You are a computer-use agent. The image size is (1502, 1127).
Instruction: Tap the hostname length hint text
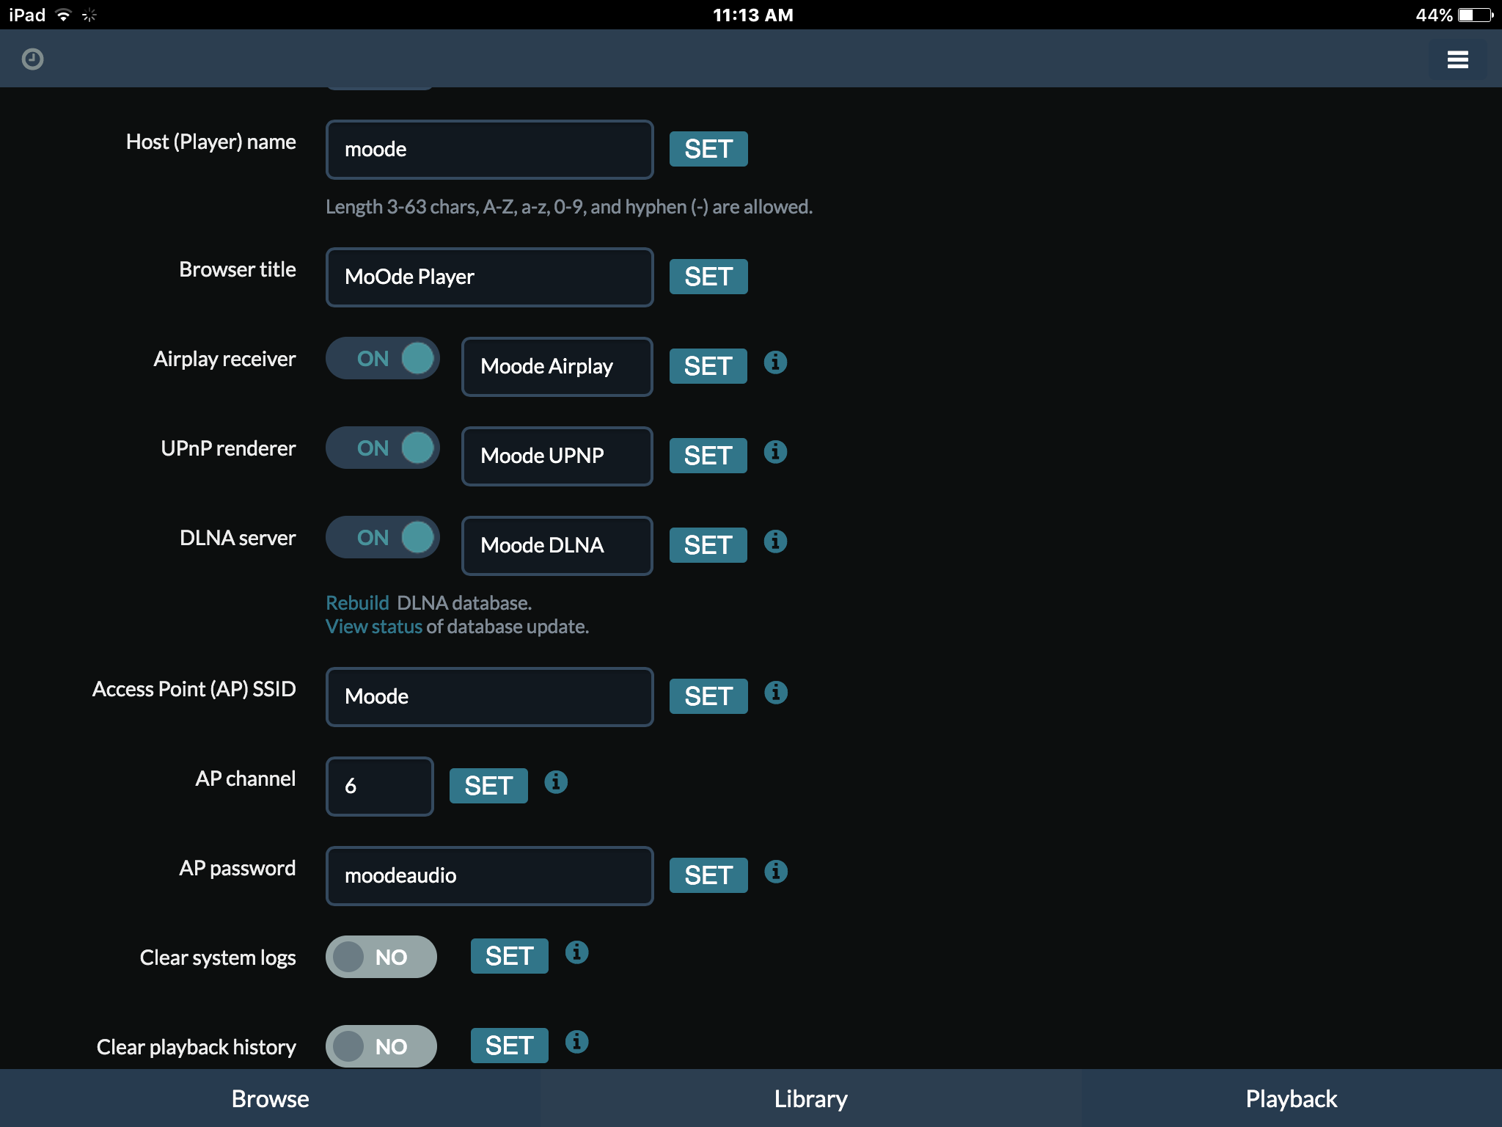[569, 207]
